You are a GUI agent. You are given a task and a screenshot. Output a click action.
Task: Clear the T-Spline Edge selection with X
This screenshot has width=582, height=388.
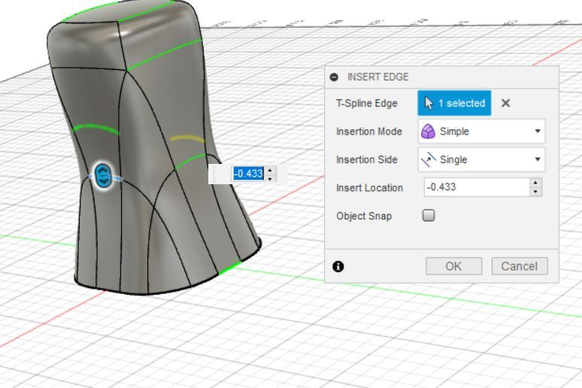click(x=505, y=103)
